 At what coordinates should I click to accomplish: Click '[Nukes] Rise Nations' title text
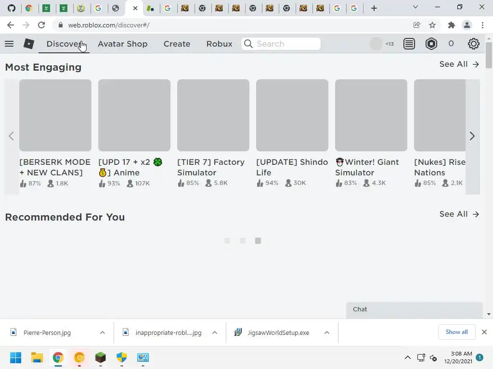click(440, 167)
